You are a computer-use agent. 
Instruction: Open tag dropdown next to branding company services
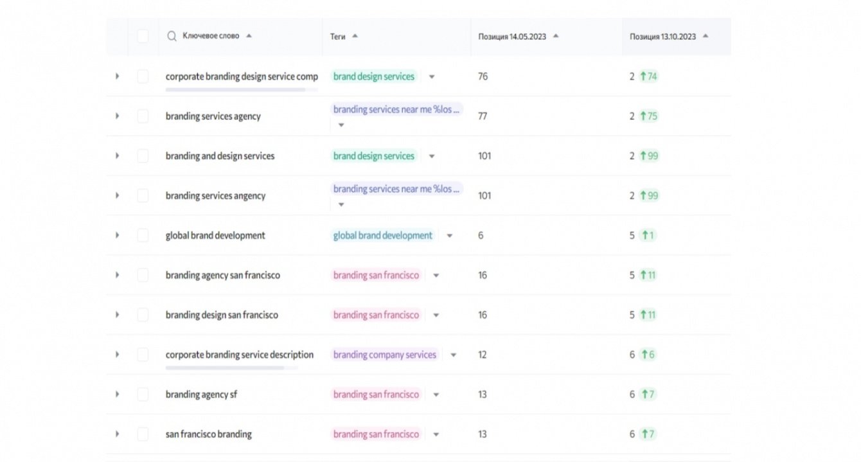pos(454,355)
